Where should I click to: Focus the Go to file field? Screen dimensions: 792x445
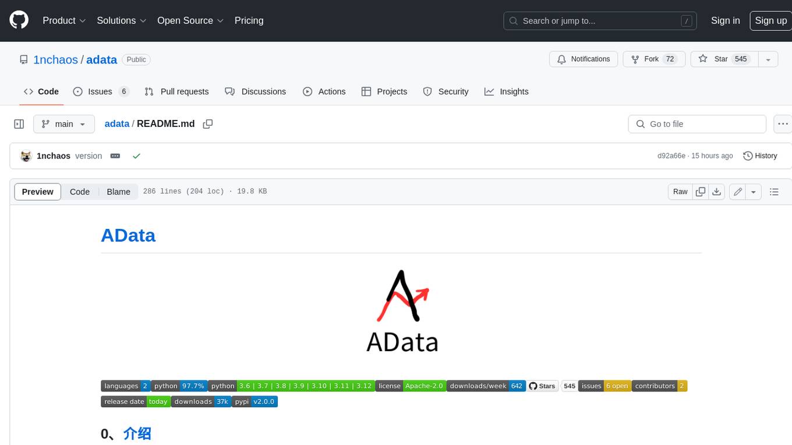[697, 124]
